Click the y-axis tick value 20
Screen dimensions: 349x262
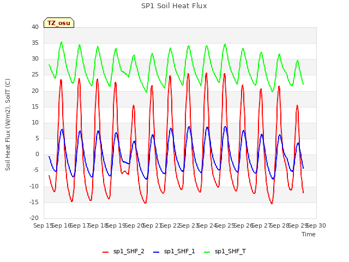click(x=35, y=91)
